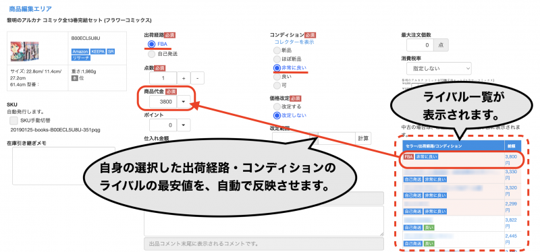The image size is (540, 252).
Task: Click the 商品編集エリア heading
Action: coord(30,9)
